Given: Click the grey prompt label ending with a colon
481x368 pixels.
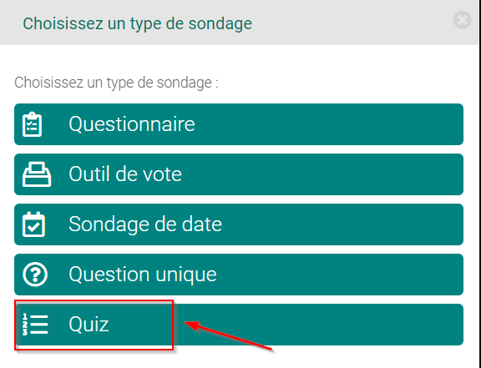Looking at the screenshot, I should tap(116, 83).
